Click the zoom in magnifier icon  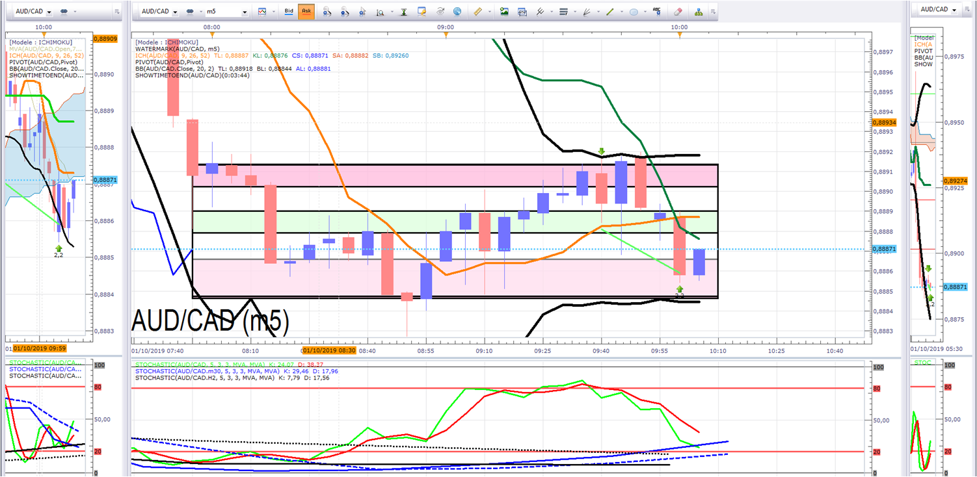(327, 12)
